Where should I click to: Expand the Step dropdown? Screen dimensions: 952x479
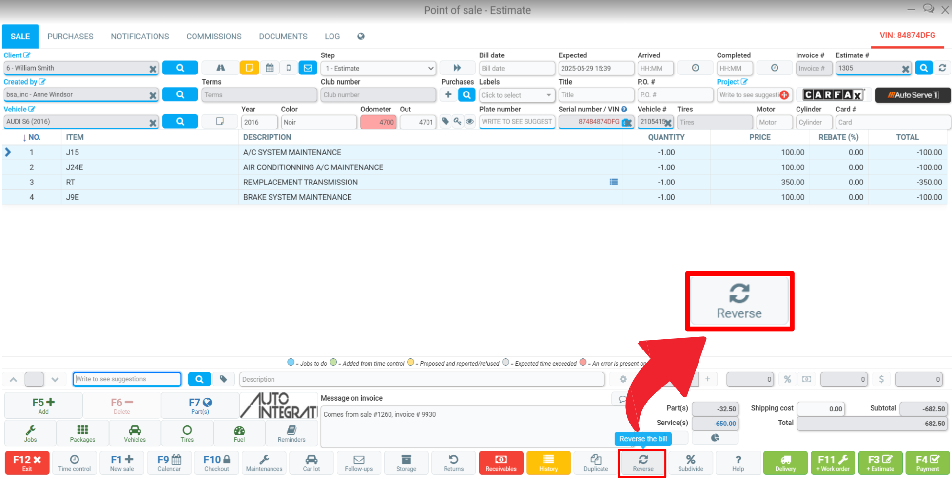(x=379, y=68)
